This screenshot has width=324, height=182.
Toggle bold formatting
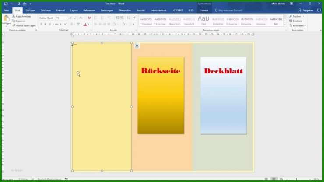pyautogui.click(x=41, y=24)
